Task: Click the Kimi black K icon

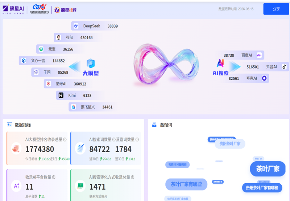Action: (61, 95)
